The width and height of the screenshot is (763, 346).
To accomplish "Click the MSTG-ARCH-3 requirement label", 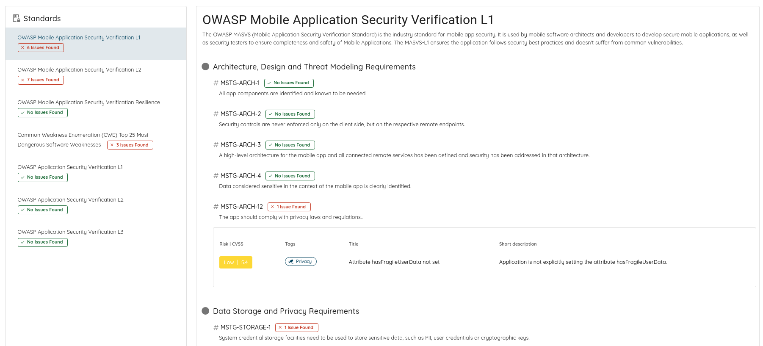I will coord(241,145).
